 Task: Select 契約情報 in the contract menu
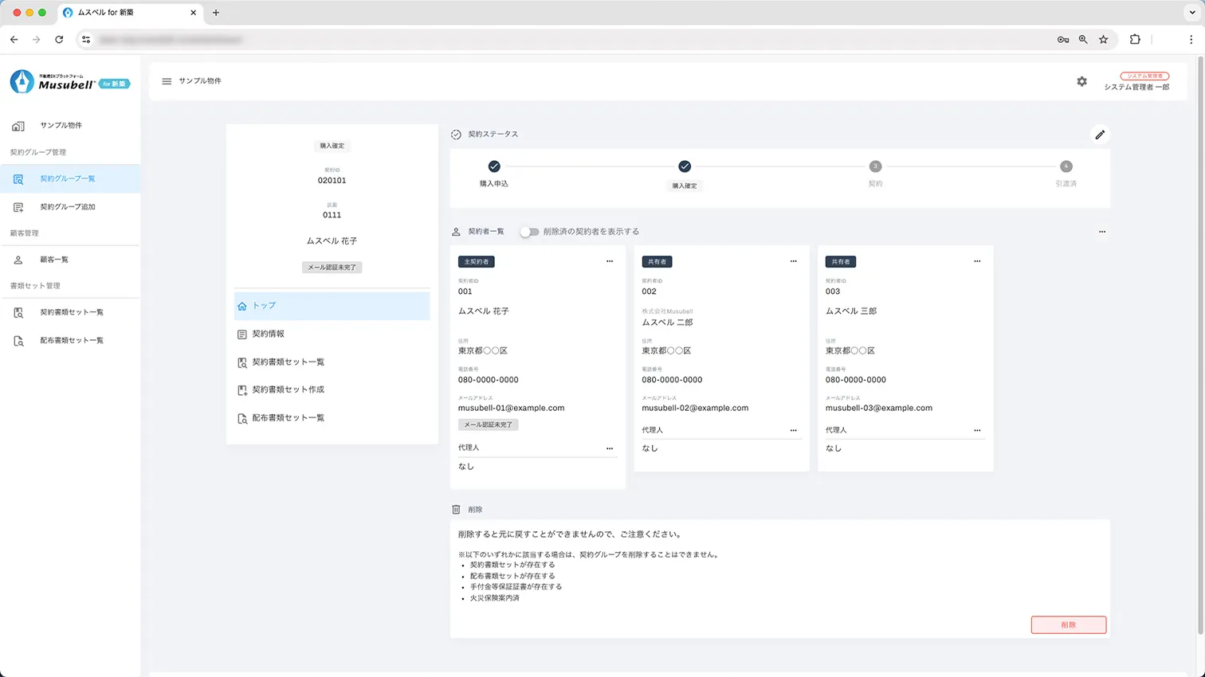click(269, 334)
